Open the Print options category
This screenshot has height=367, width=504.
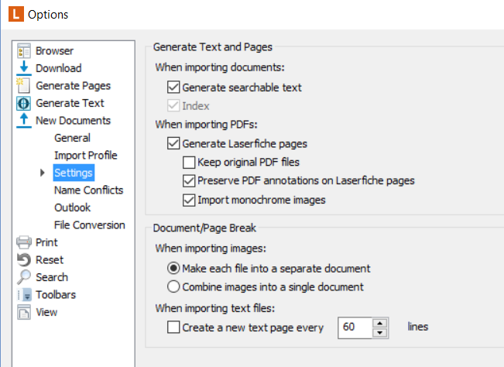click(46, 242)
